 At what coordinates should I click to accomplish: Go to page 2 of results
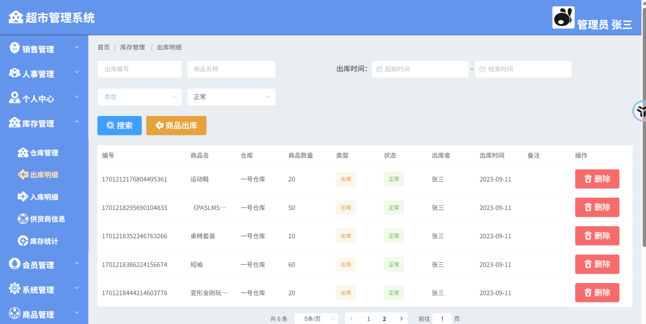(384, 319)
